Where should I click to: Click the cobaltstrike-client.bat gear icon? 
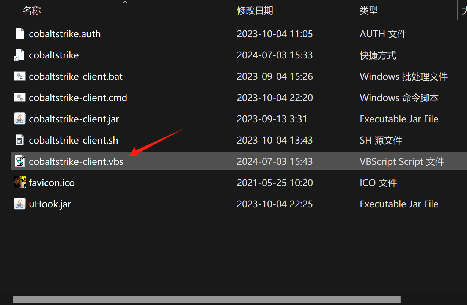[x=20, y=76]
